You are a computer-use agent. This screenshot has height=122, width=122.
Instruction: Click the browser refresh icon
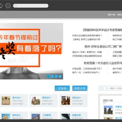click(x=1, y=6)
